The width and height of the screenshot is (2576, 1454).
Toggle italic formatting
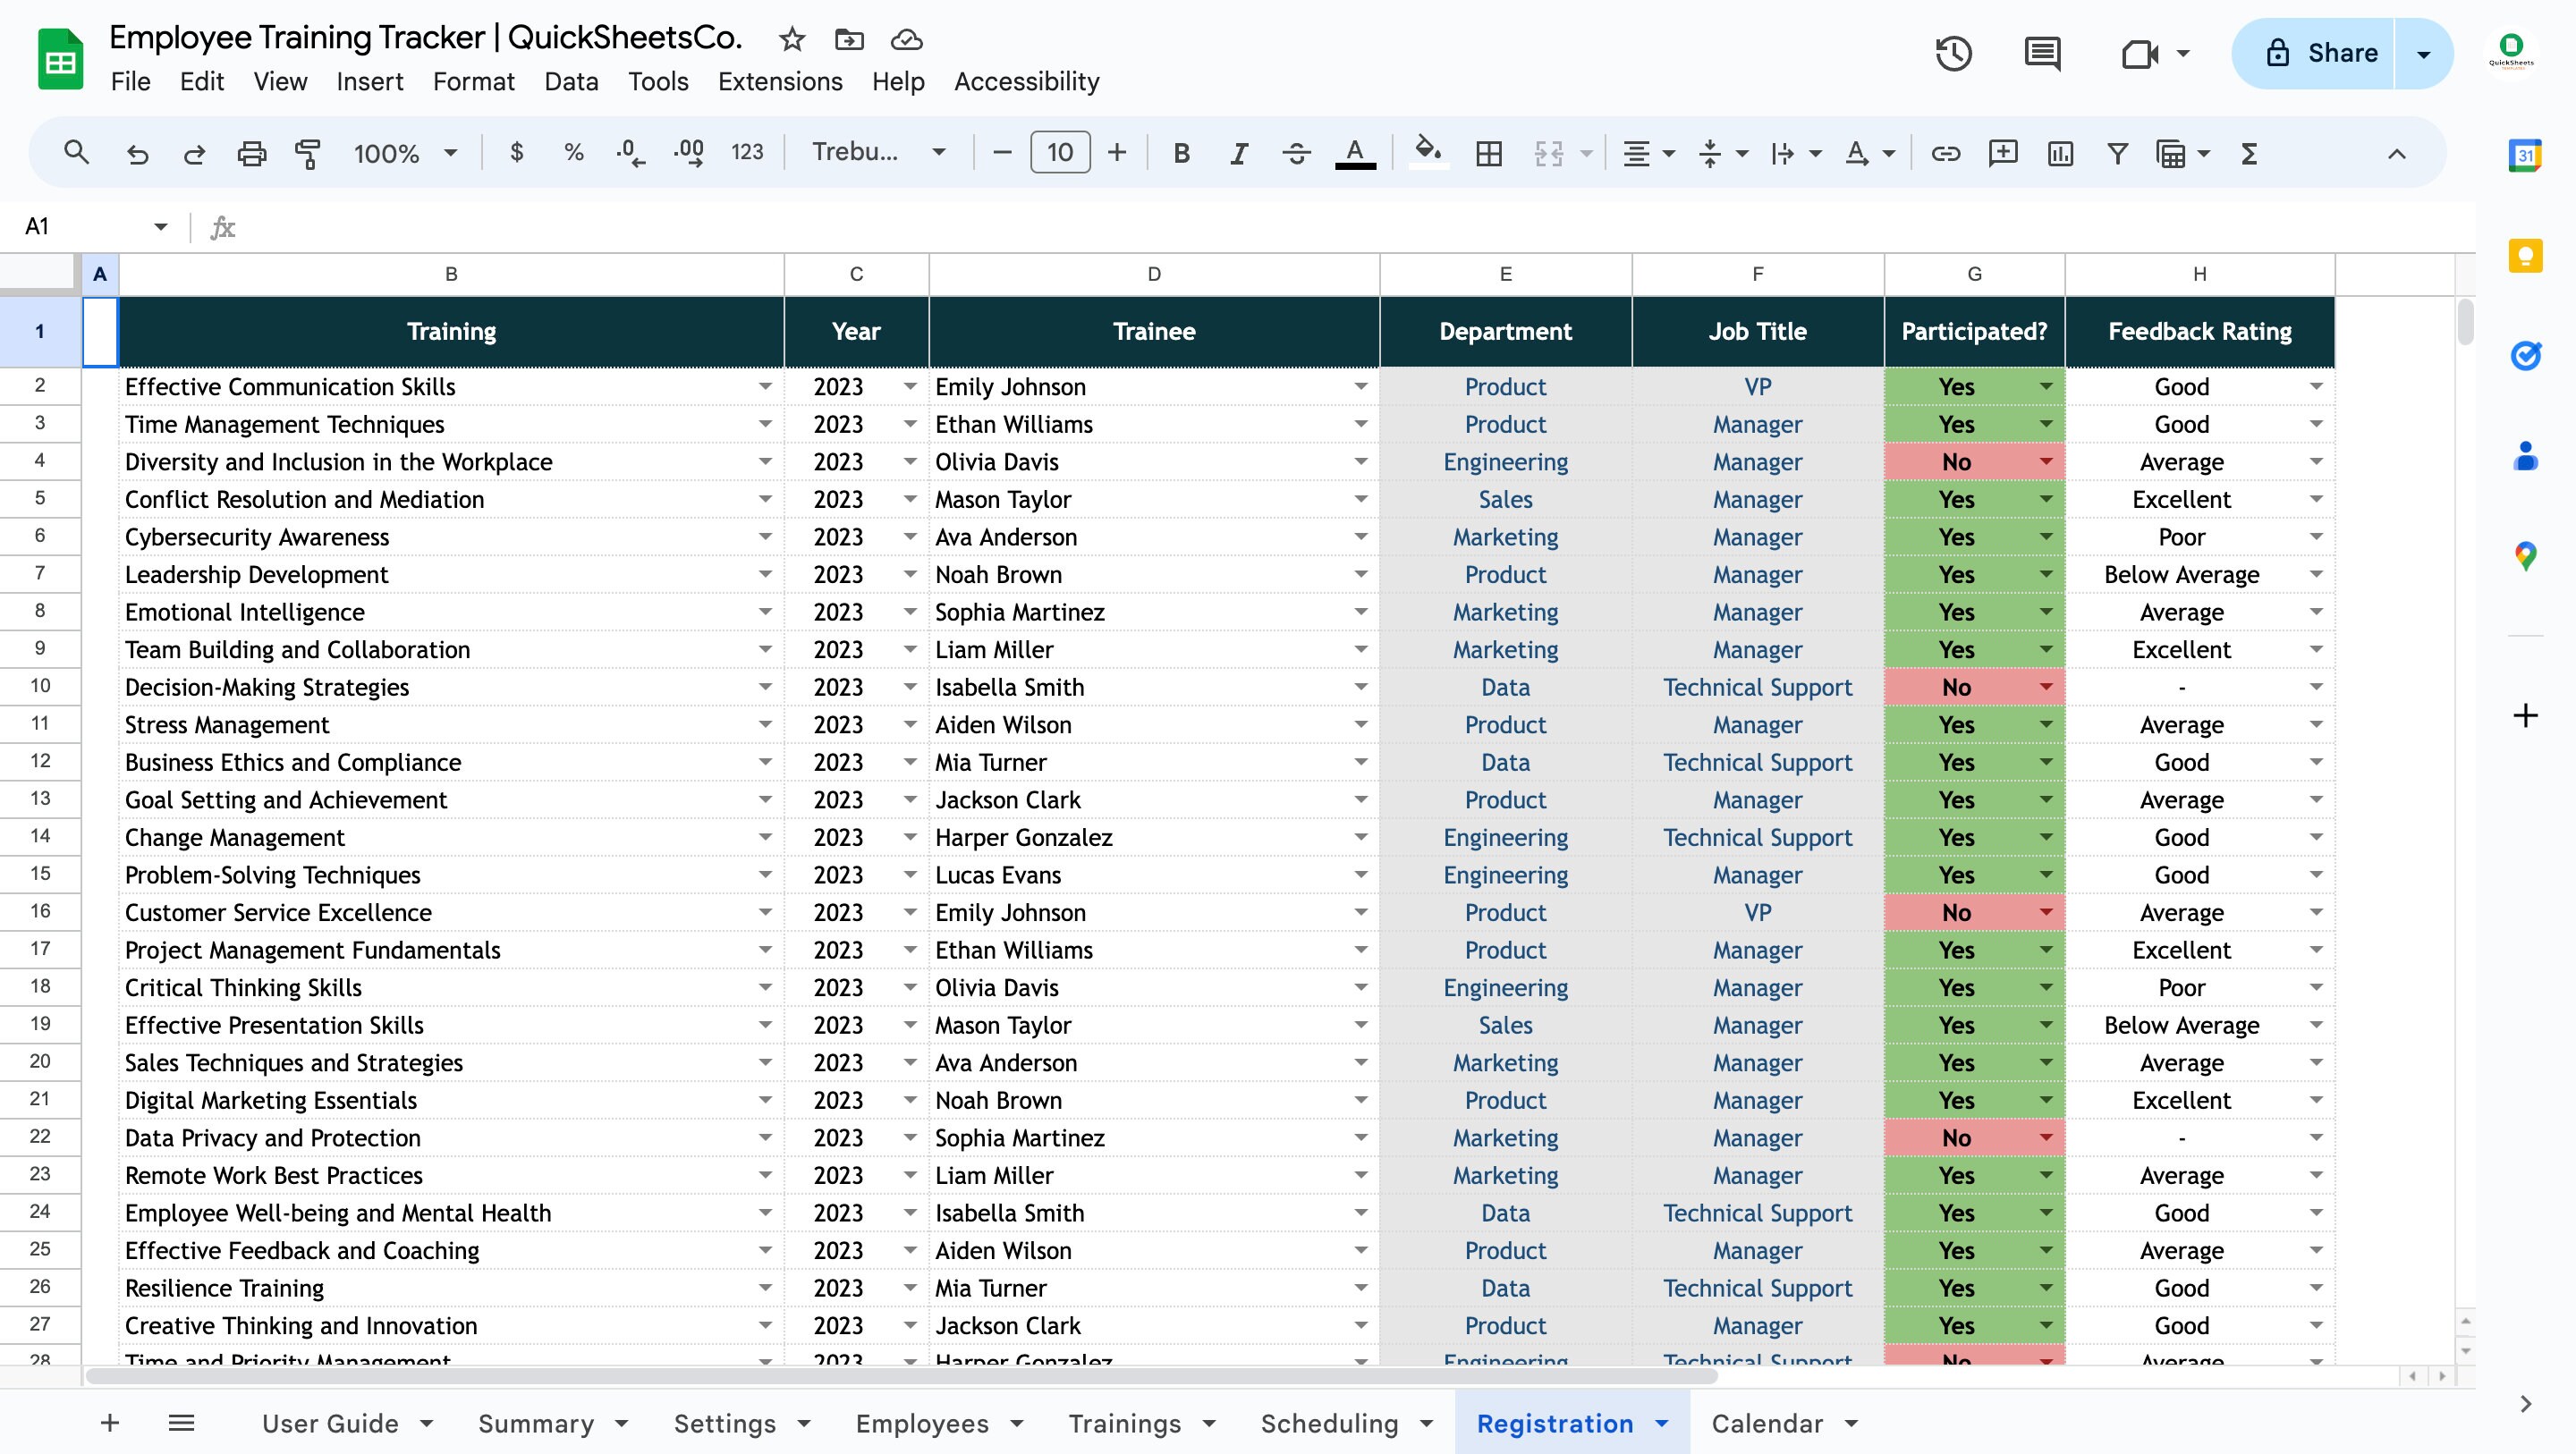coord(1238,153)
